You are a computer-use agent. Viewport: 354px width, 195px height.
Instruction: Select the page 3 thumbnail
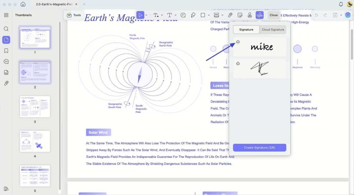pos(35,106)
